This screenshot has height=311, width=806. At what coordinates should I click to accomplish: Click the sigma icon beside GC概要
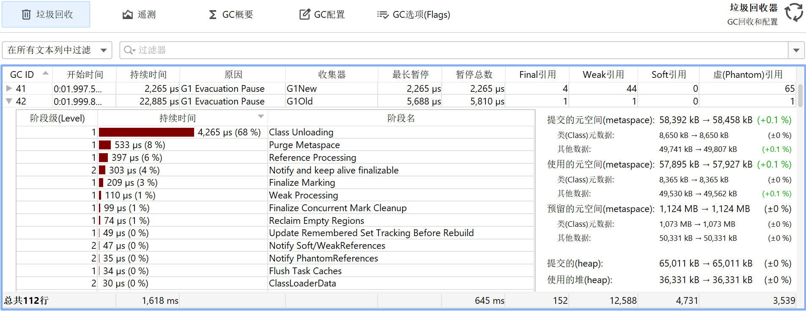click(x=213, y=15)
